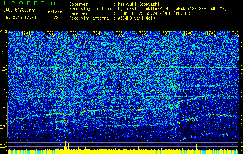Click the yellow power spike near 1738
This screenshot has width=243, height=154.
(x=197, y=147)
